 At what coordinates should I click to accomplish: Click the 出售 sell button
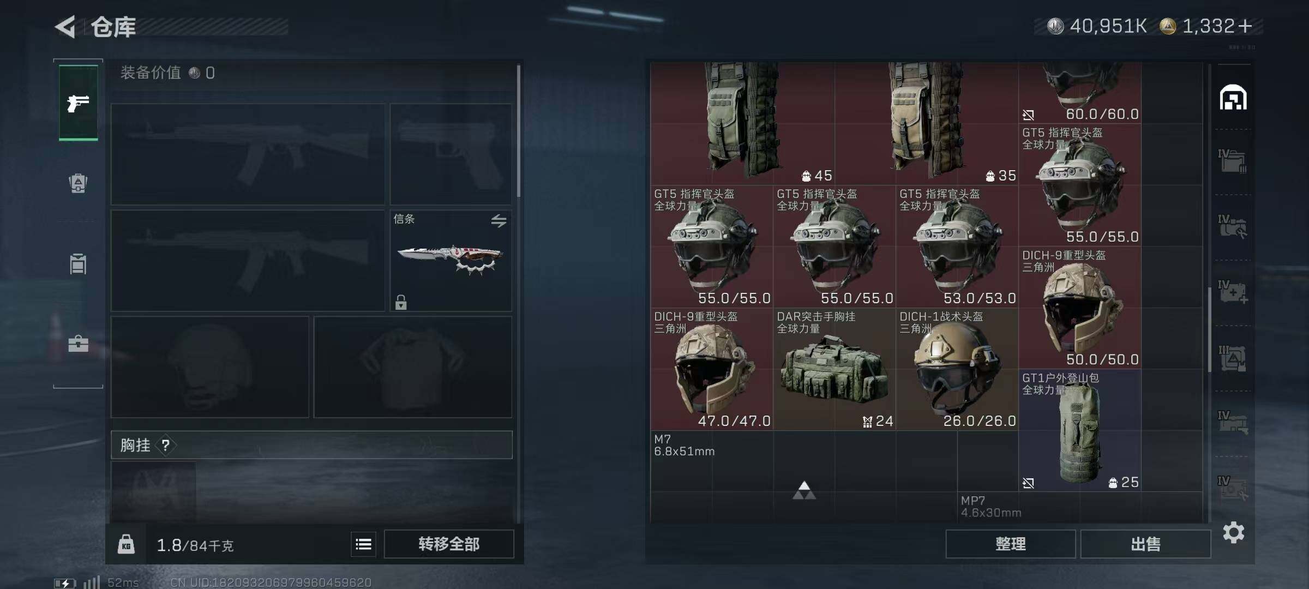tap(1145, 544)
